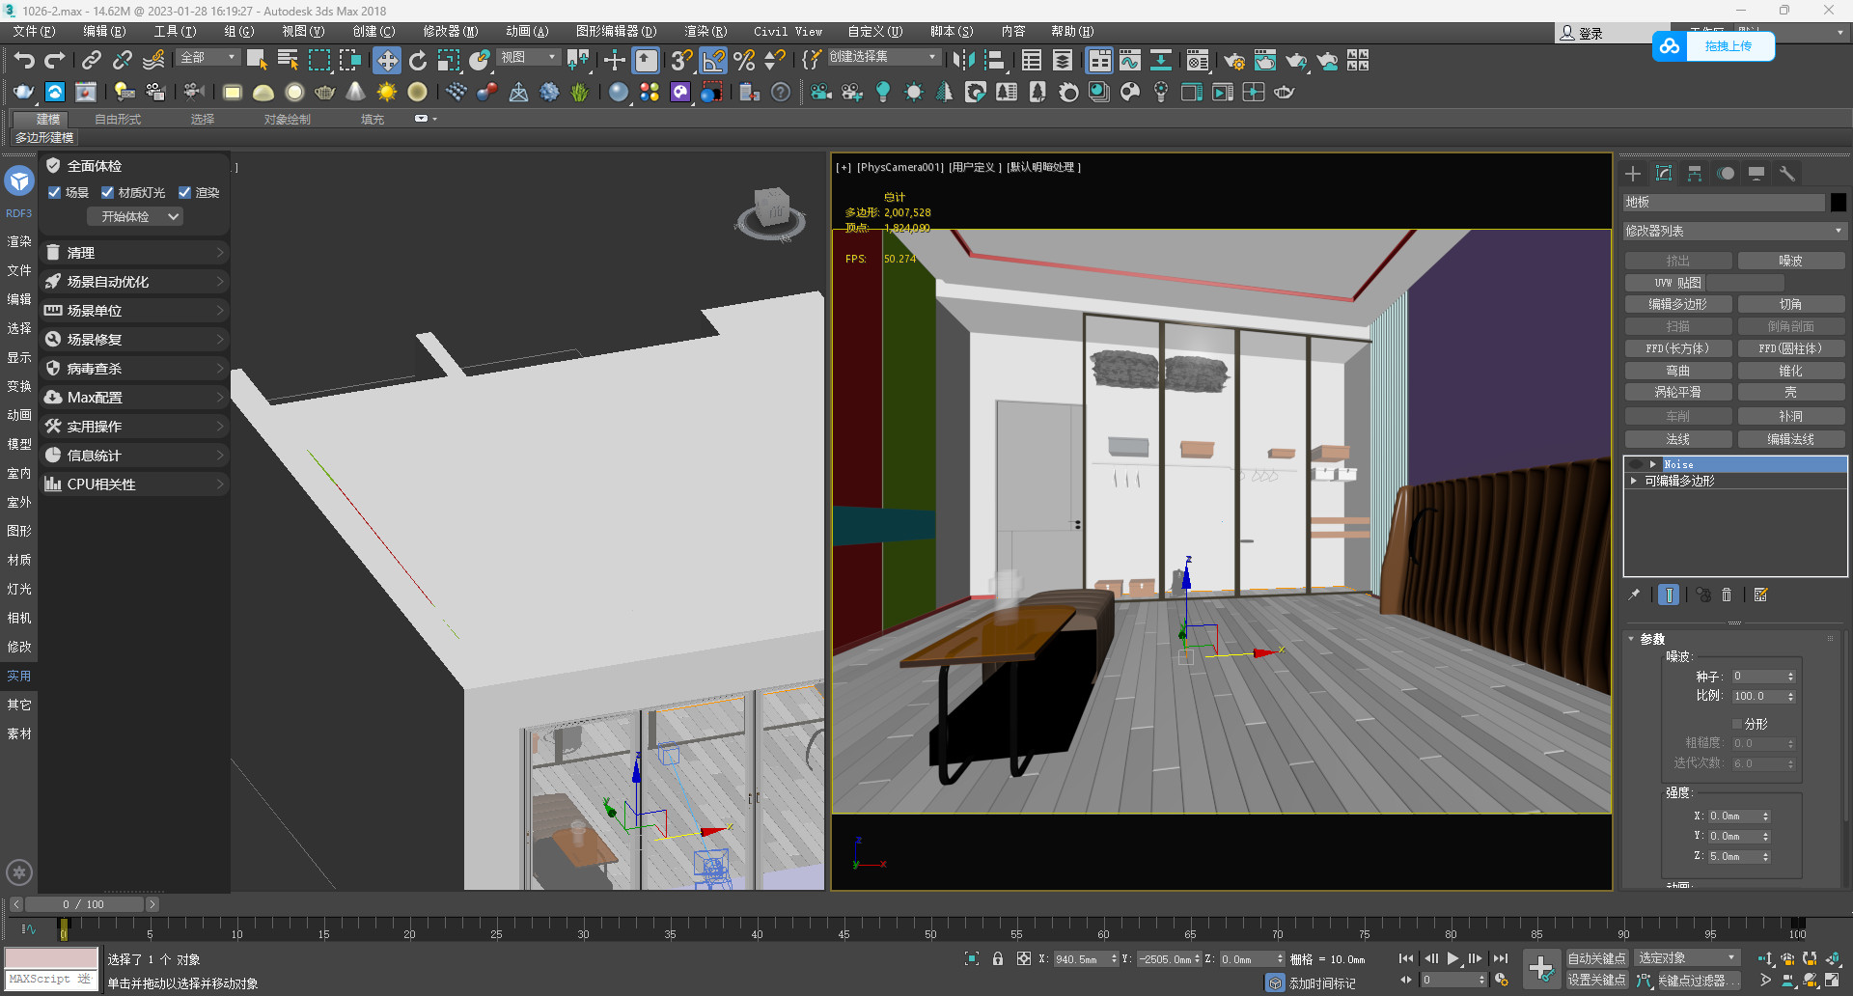Viewport: 1853px width, 996px height.
Task: Open the 文件(F) menu
Action: pos(34,31)
